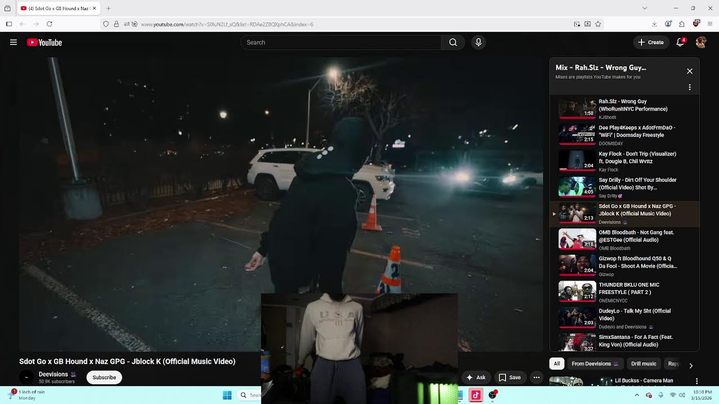The image size is (719, 404).
Task: Play Gizwop Shoot A Movie video
Action: (x=624, y=266)
